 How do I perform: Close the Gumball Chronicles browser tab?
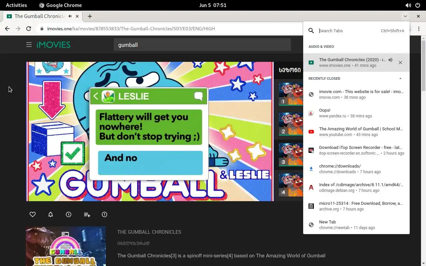tap(77, 16)
